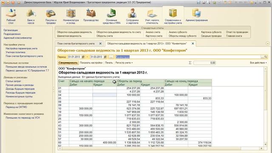This screenshot has height=153, width=272.
Task: Switch to План счетов бухгалтерского учета tab
Action: [x=76, y=43]
